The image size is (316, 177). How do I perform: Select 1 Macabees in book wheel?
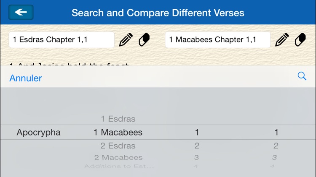tap(118, 132)
